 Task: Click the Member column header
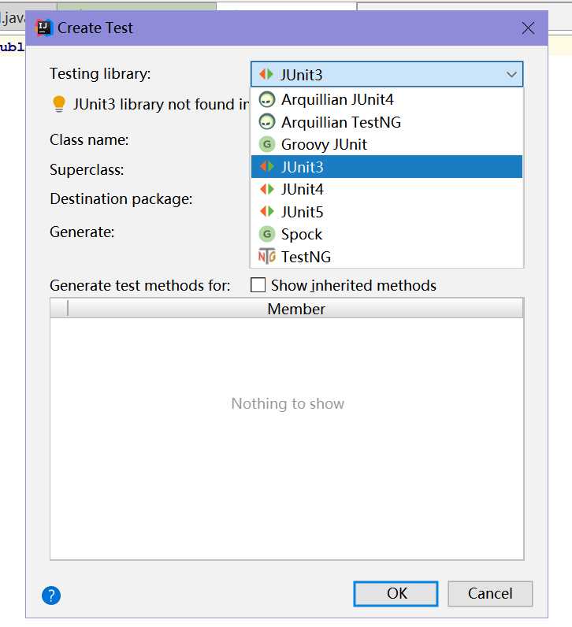pos(296,309)
